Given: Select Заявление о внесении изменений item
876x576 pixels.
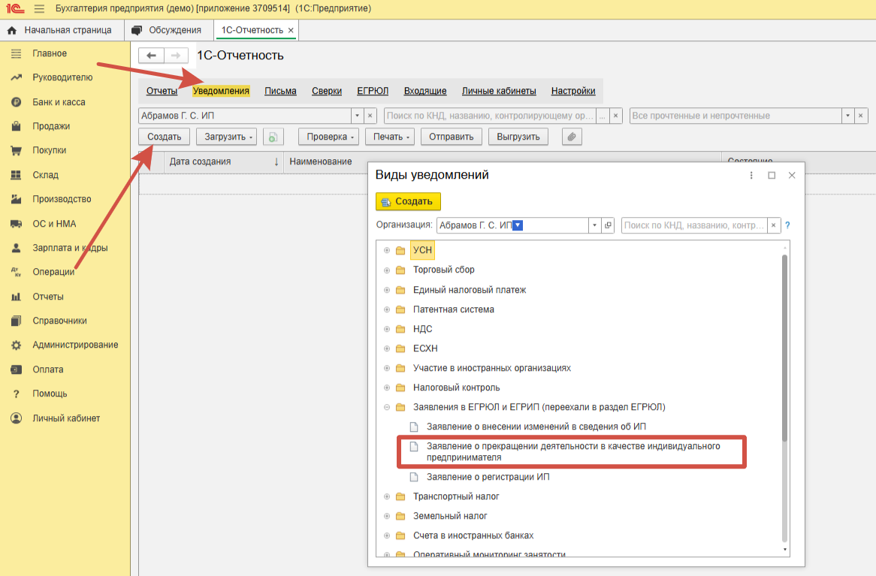Looking at the screenshot, I should click(x=536, y=427).
